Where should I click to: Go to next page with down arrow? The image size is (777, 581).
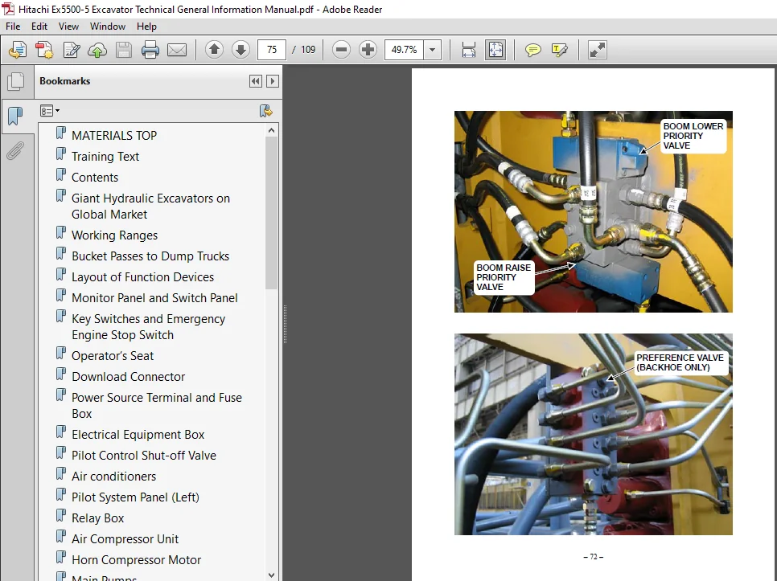[x=240, y=50]
